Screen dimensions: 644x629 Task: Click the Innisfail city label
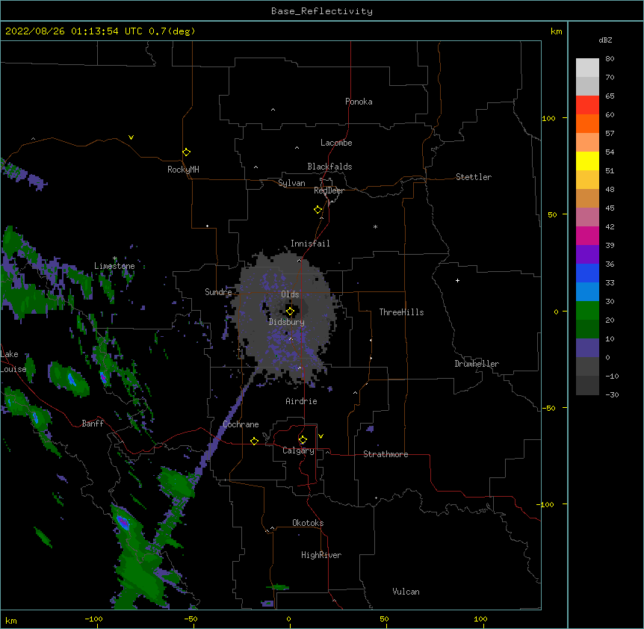pyautogui.click(x=310, y=244)
